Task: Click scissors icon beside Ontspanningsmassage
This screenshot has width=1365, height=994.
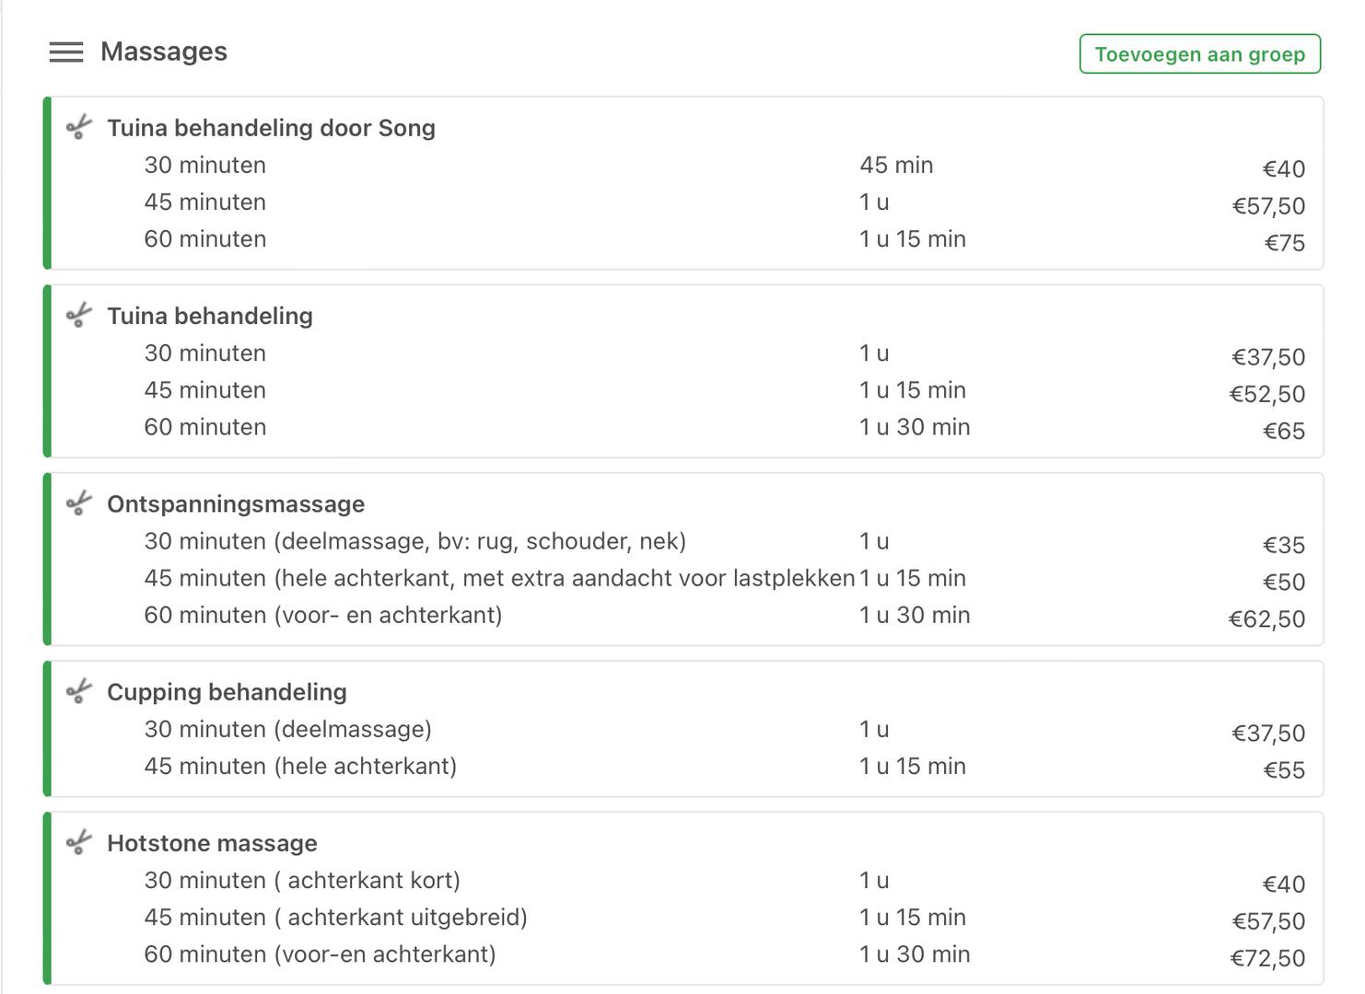Action: tap(80, 503)
